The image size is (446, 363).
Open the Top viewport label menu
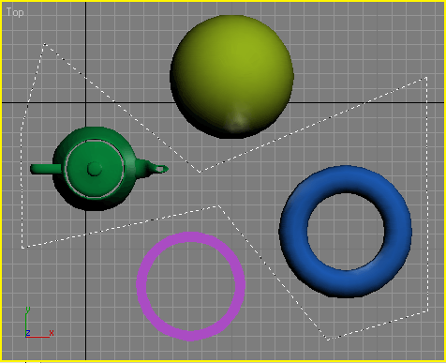tap(15, 12)
